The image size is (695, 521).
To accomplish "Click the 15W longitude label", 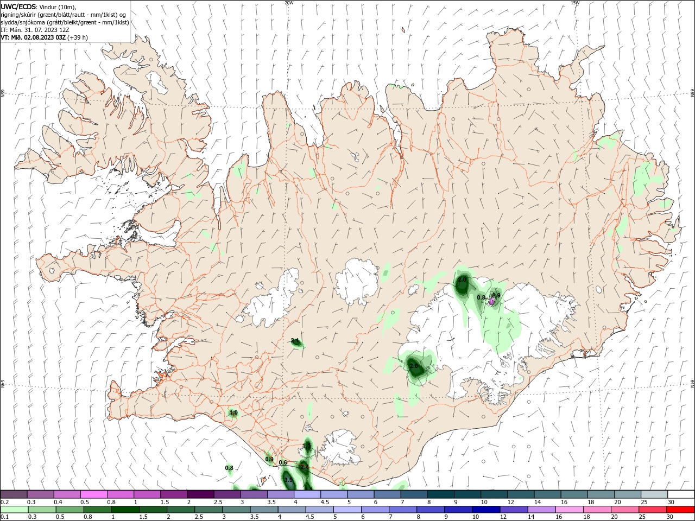I will point(575,3).
